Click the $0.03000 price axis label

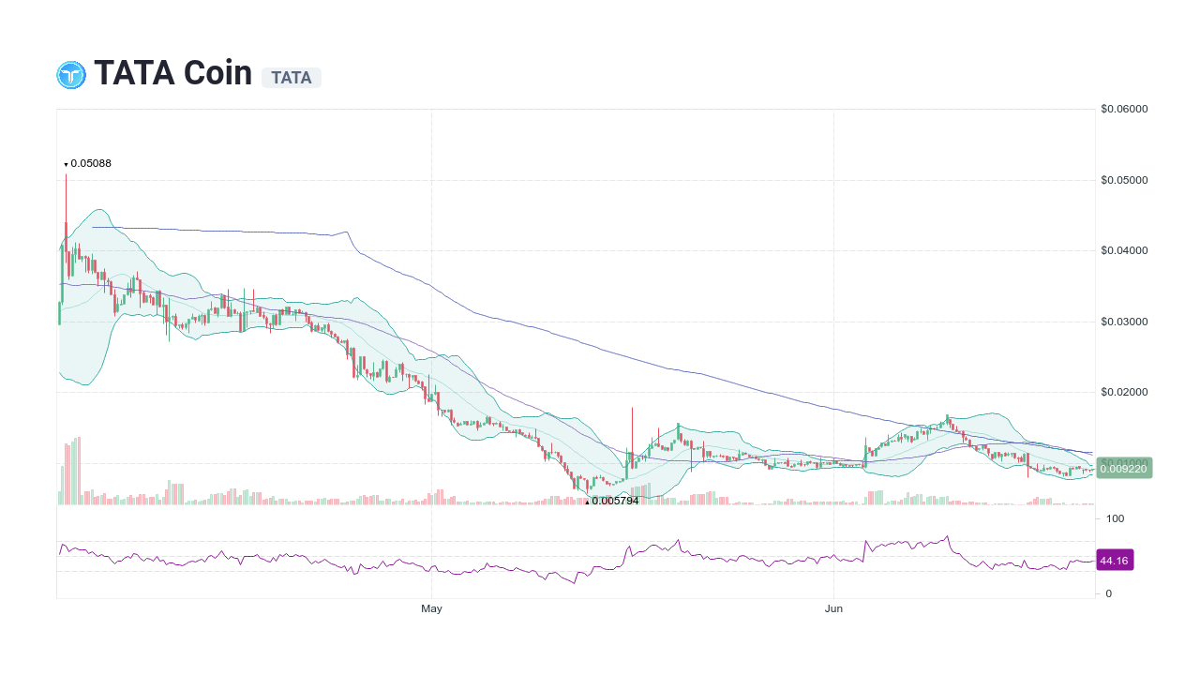[x=1124, y=322]
